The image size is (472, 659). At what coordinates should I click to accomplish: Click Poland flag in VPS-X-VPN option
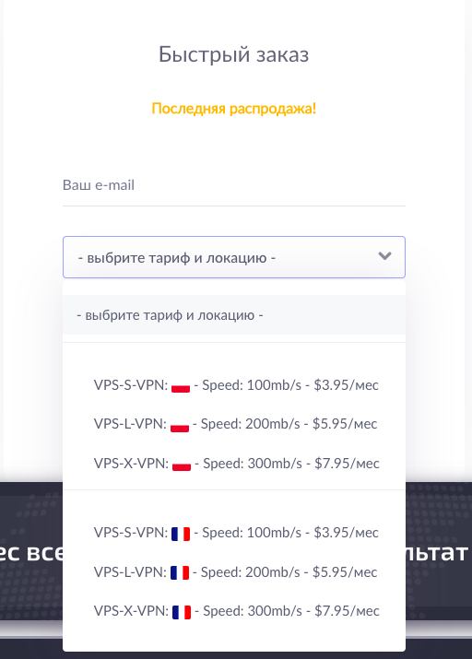click(x=182, y=464)
